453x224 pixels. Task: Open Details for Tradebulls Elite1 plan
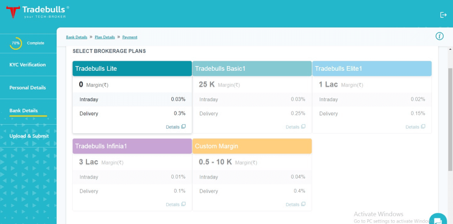tap(415, 127)
